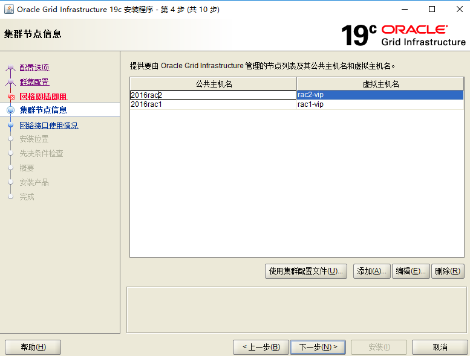Viewport: 470px width, 356px height.
Task: Click the step marker icon beside 群集配置
Action: [10, 83]
